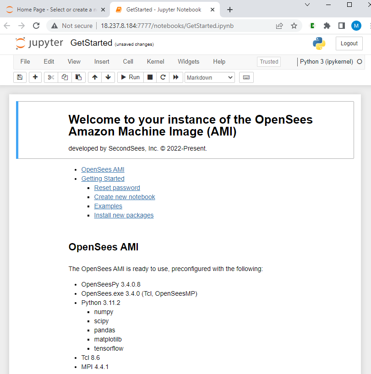Open the Insert menu

pyautogui.click(x=102, y=61)
